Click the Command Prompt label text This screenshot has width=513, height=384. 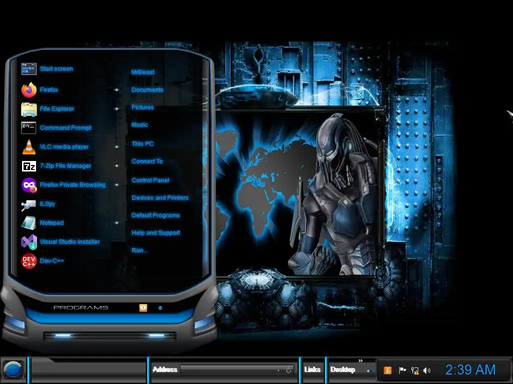pos(66,128)
